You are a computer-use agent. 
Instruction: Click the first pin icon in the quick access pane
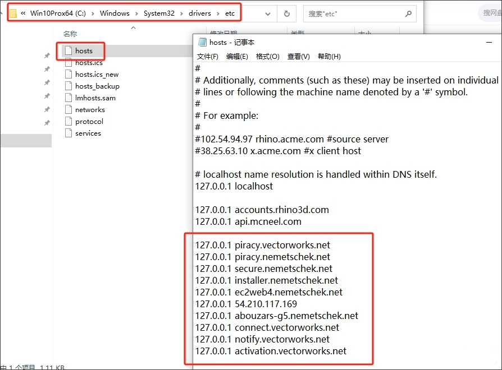pyautogui.click(x=47, y=55)
